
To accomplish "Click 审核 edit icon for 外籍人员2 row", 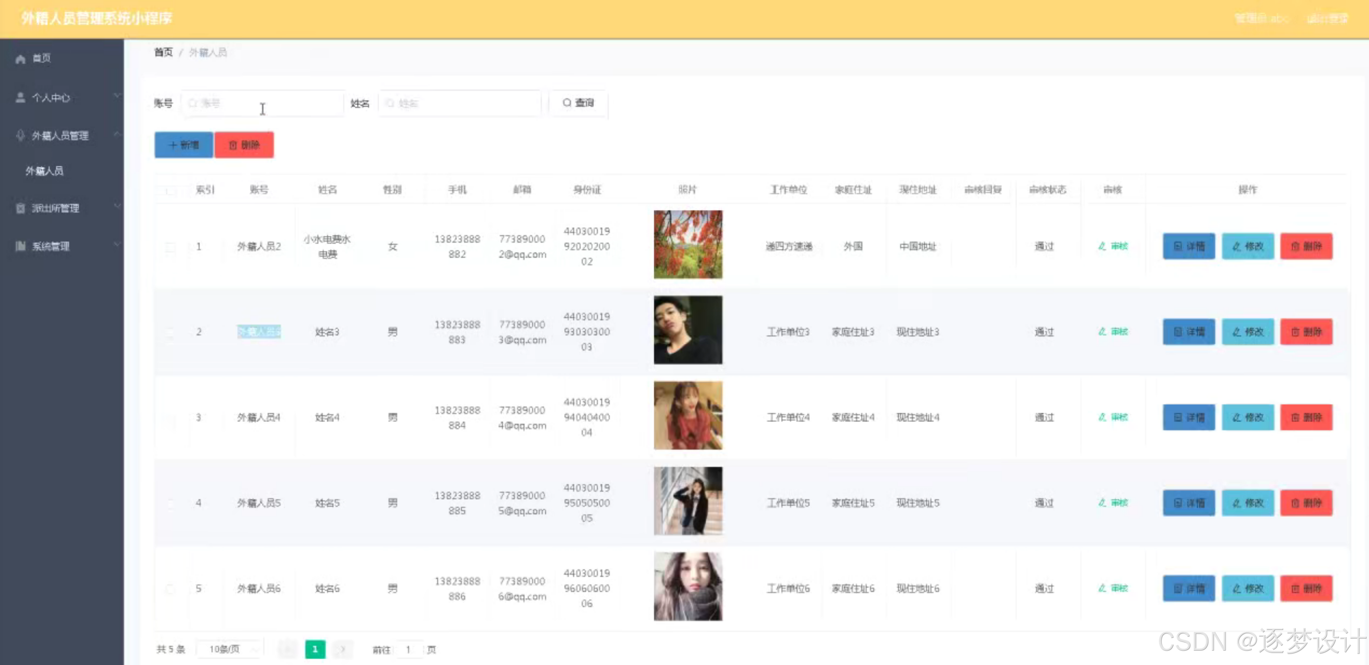I will [1102, 246].
